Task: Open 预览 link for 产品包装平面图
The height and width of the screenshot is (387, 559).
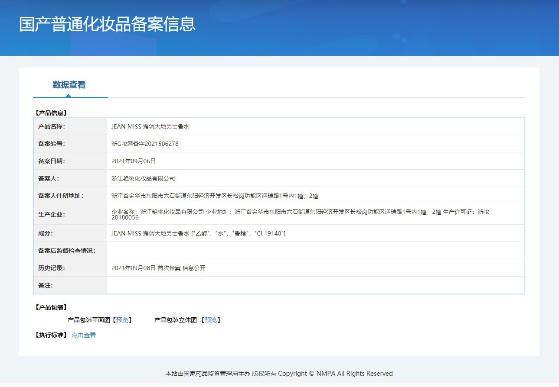Action: coord(122,320)
